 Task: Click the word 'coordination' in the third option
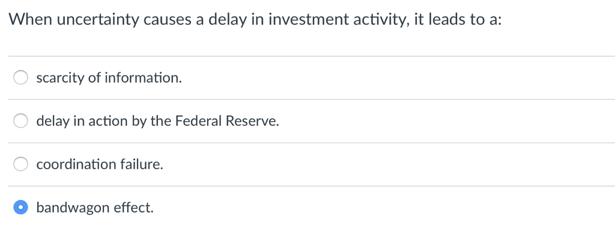[76, 164]
